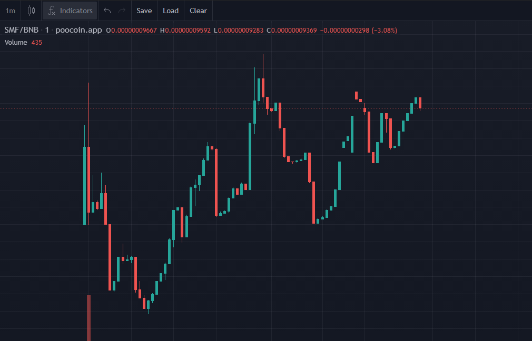532x341 pixels.
Task: Click the dotted current price line
Action: tap(266, 108)
